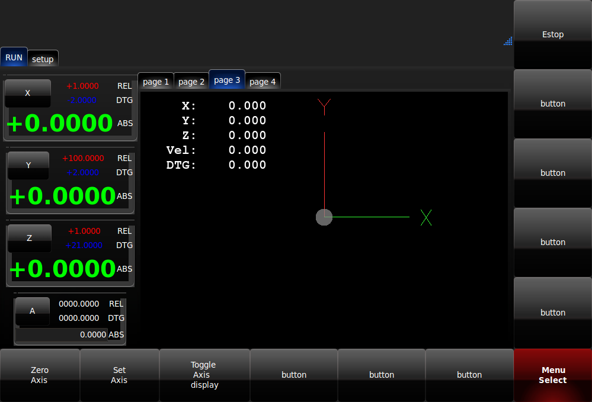Select the Y axis button

[x=28, y=165]
